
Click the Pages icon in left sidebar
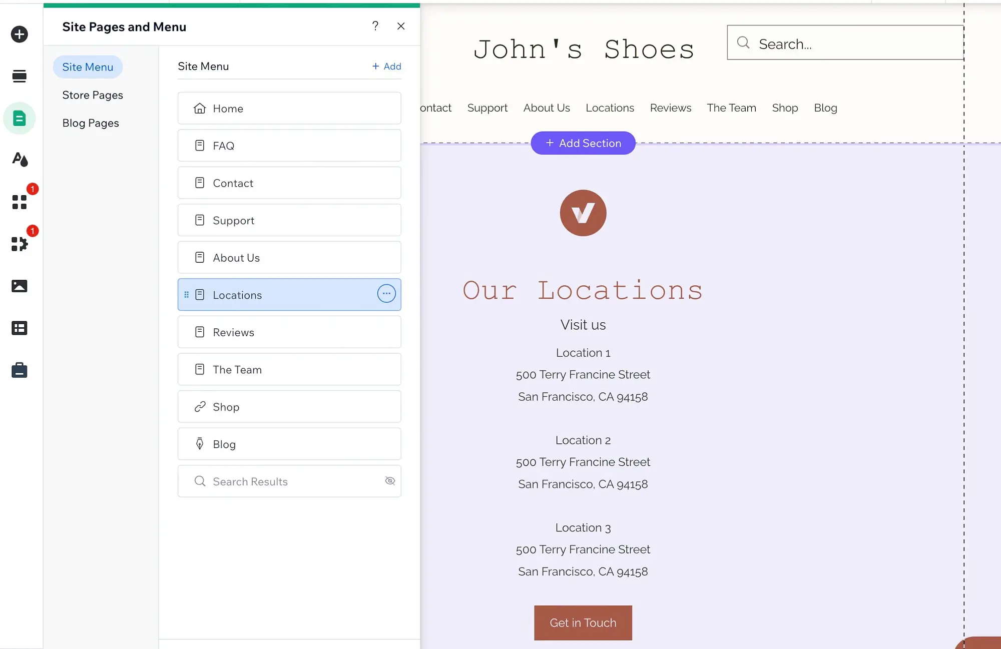19,118
